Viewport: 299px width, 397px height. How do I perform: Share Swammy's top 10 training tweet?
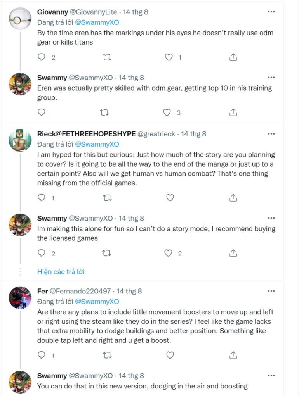[x=233, y=112]
